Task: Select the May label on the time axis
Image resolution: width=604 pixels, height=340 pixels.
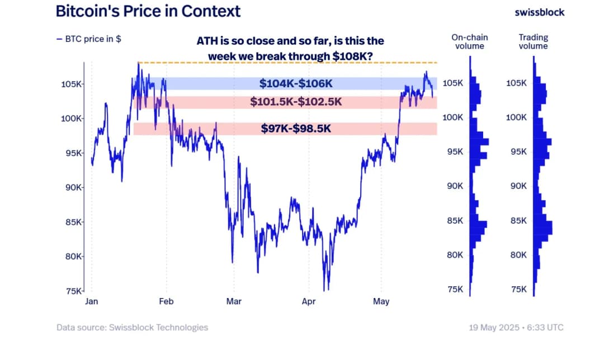Action: click(x=381, y=301)
